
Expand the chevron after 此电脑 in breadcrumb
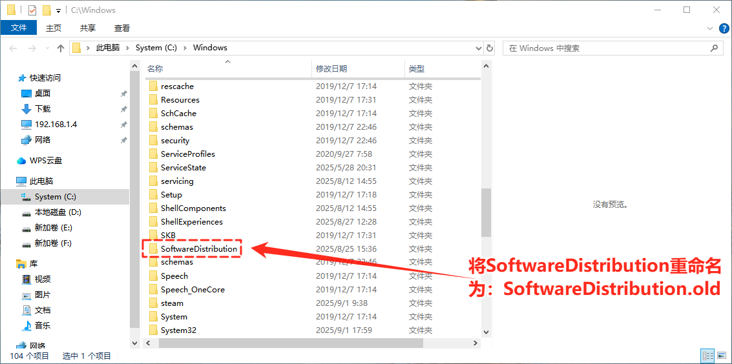129,48
